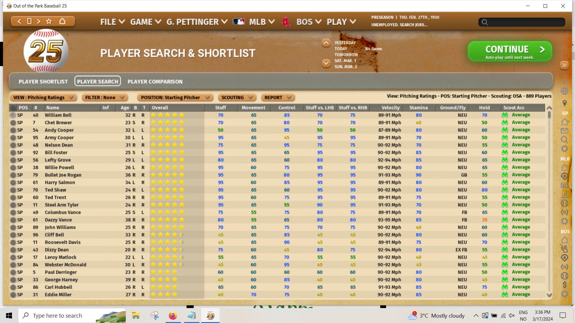Image resolution: width=575 pixels, height=323 pixels.
Task: Go to the home screen icon
Action: [x=62, y=21]
